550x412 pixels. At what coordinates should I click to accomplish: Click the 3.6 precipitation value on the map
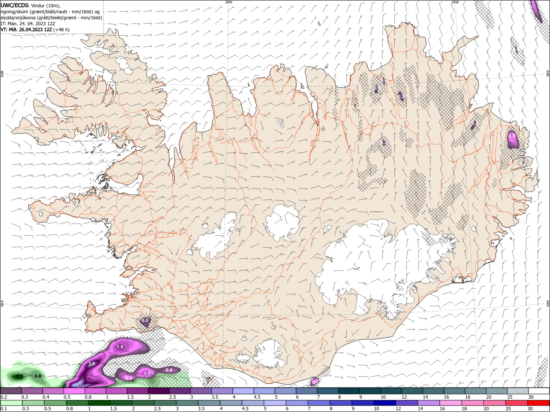click(x=92, y=364)
